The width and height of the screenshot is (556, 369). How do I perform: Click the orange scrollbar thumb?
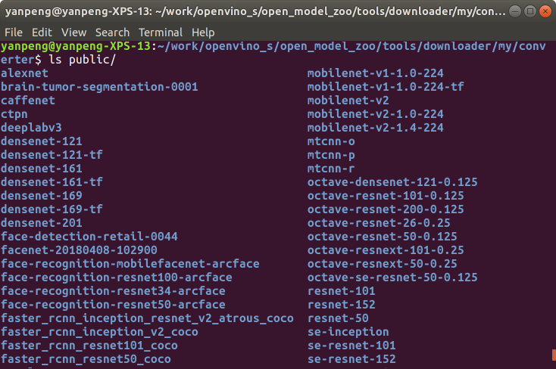pyautogui.click(x=553, y=354)
